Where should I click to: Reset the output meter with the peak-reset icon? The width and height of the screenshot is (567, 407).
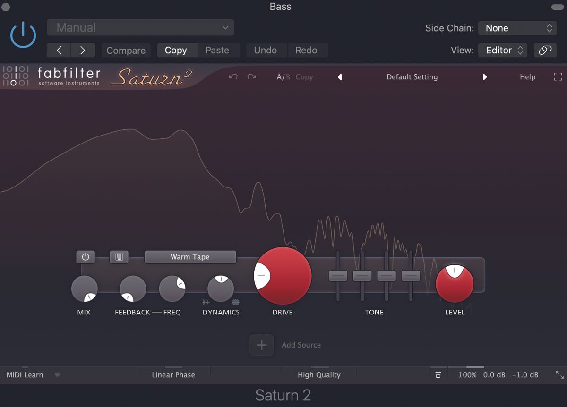point(438,374)
